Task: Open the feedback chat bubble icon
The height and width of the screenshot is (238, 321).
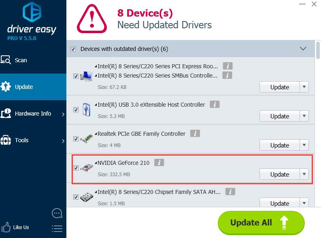Action: [x=57, y=213]
